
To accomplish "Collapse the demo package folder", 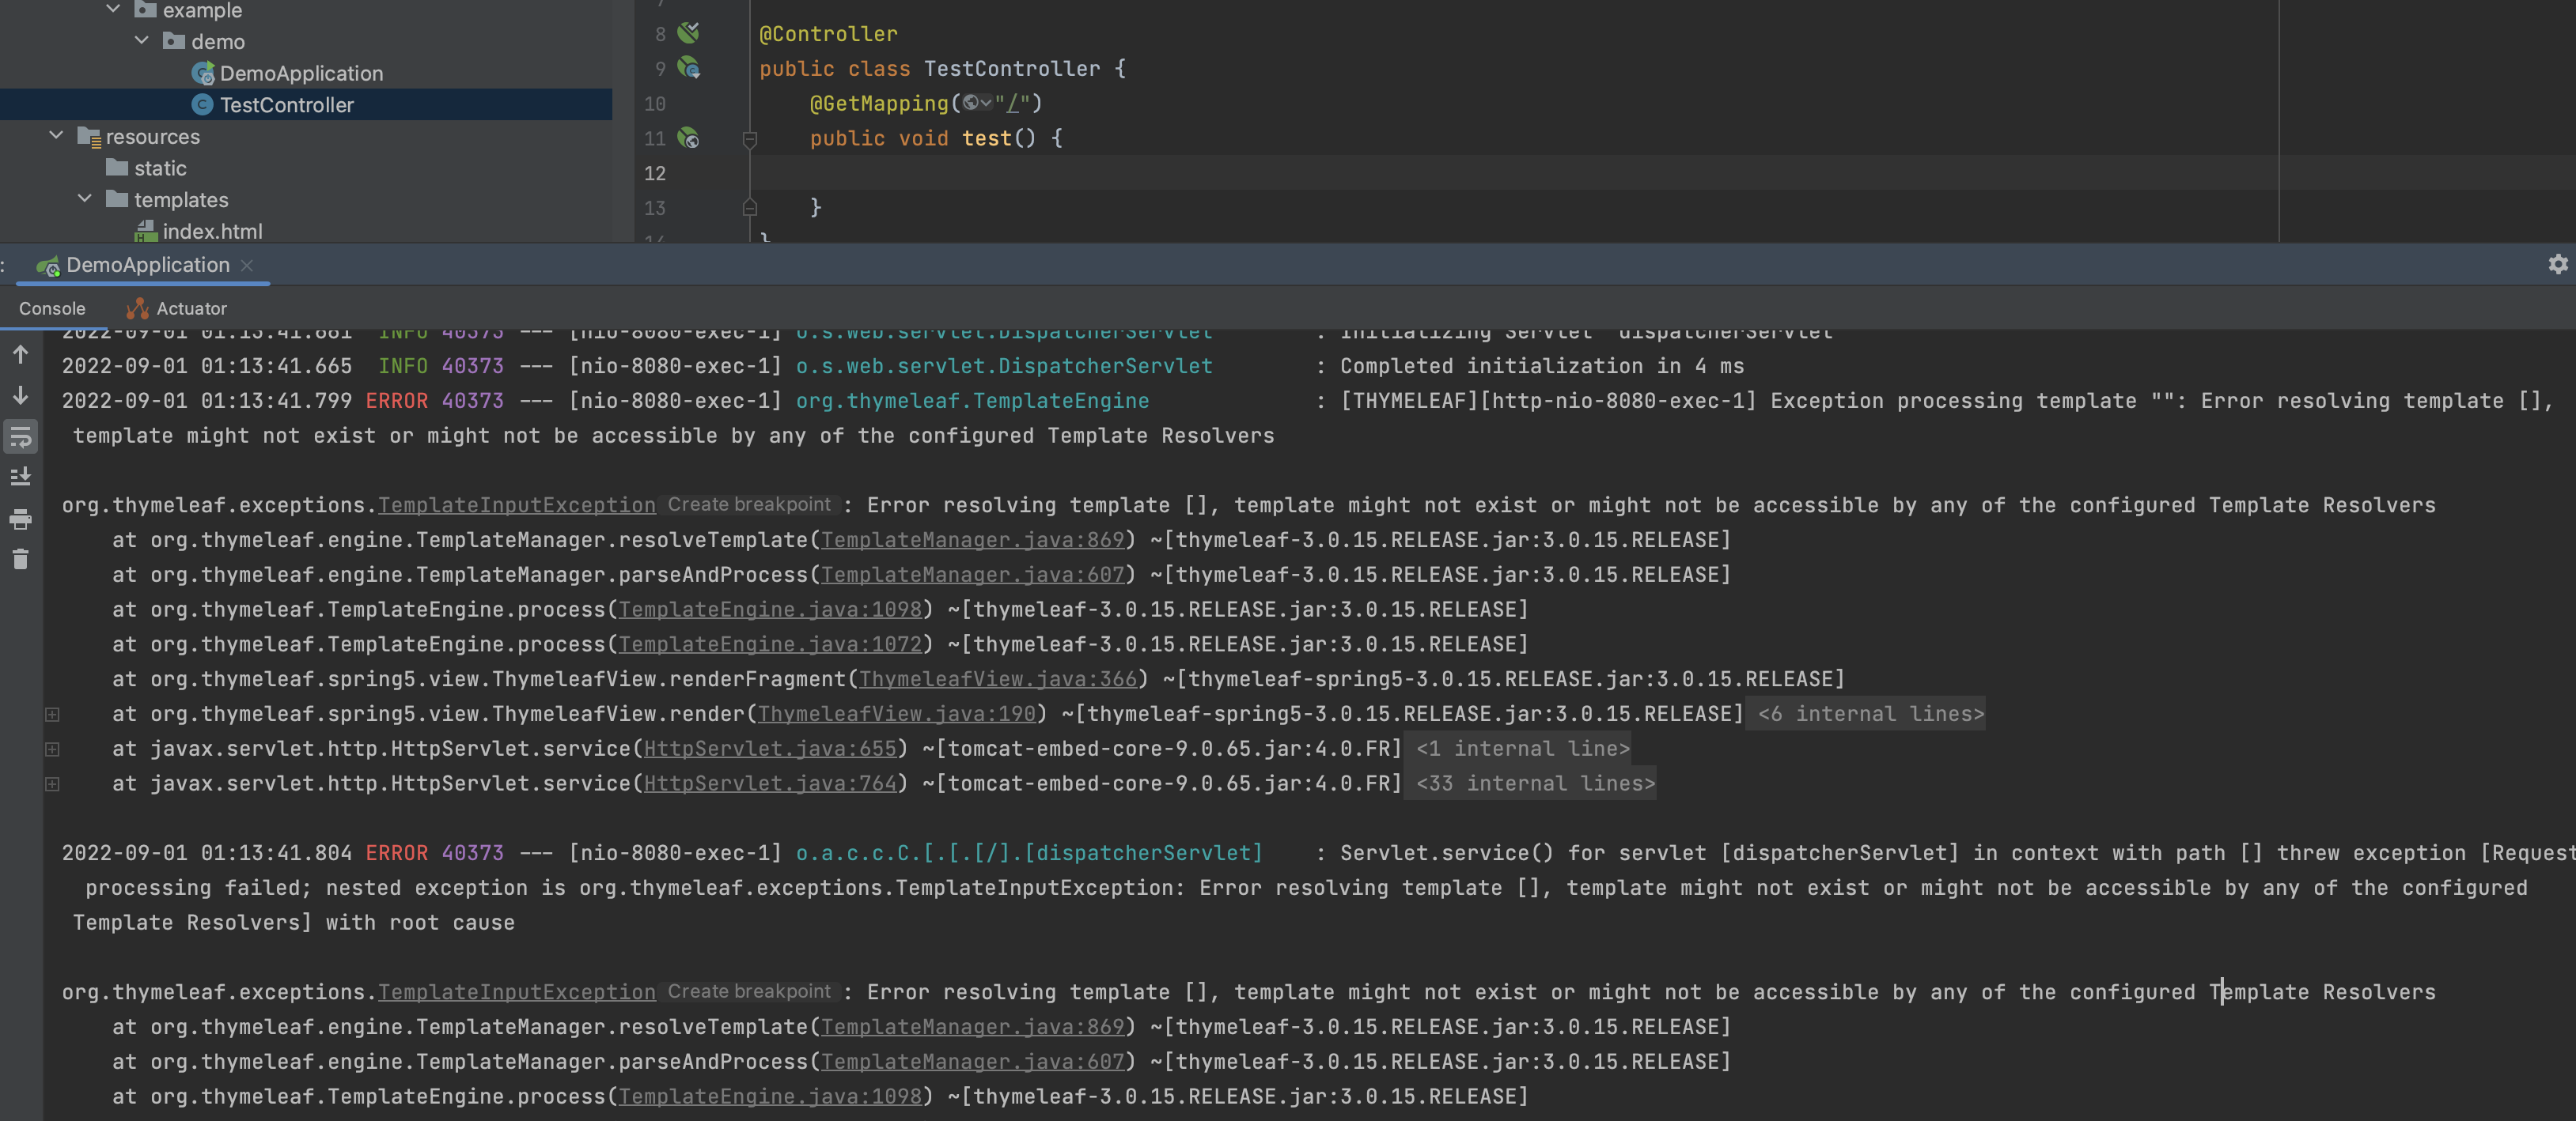I will coord(142,41).
